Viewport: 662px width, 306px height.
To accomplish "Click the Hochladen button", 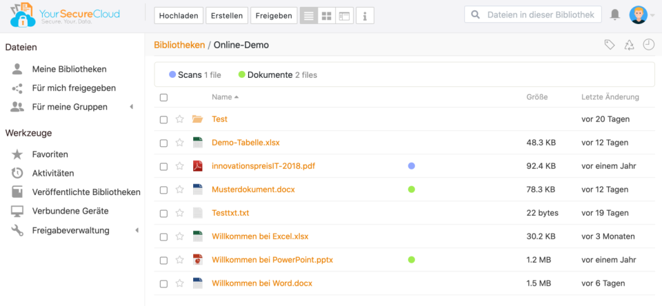I will pos(179,16).
